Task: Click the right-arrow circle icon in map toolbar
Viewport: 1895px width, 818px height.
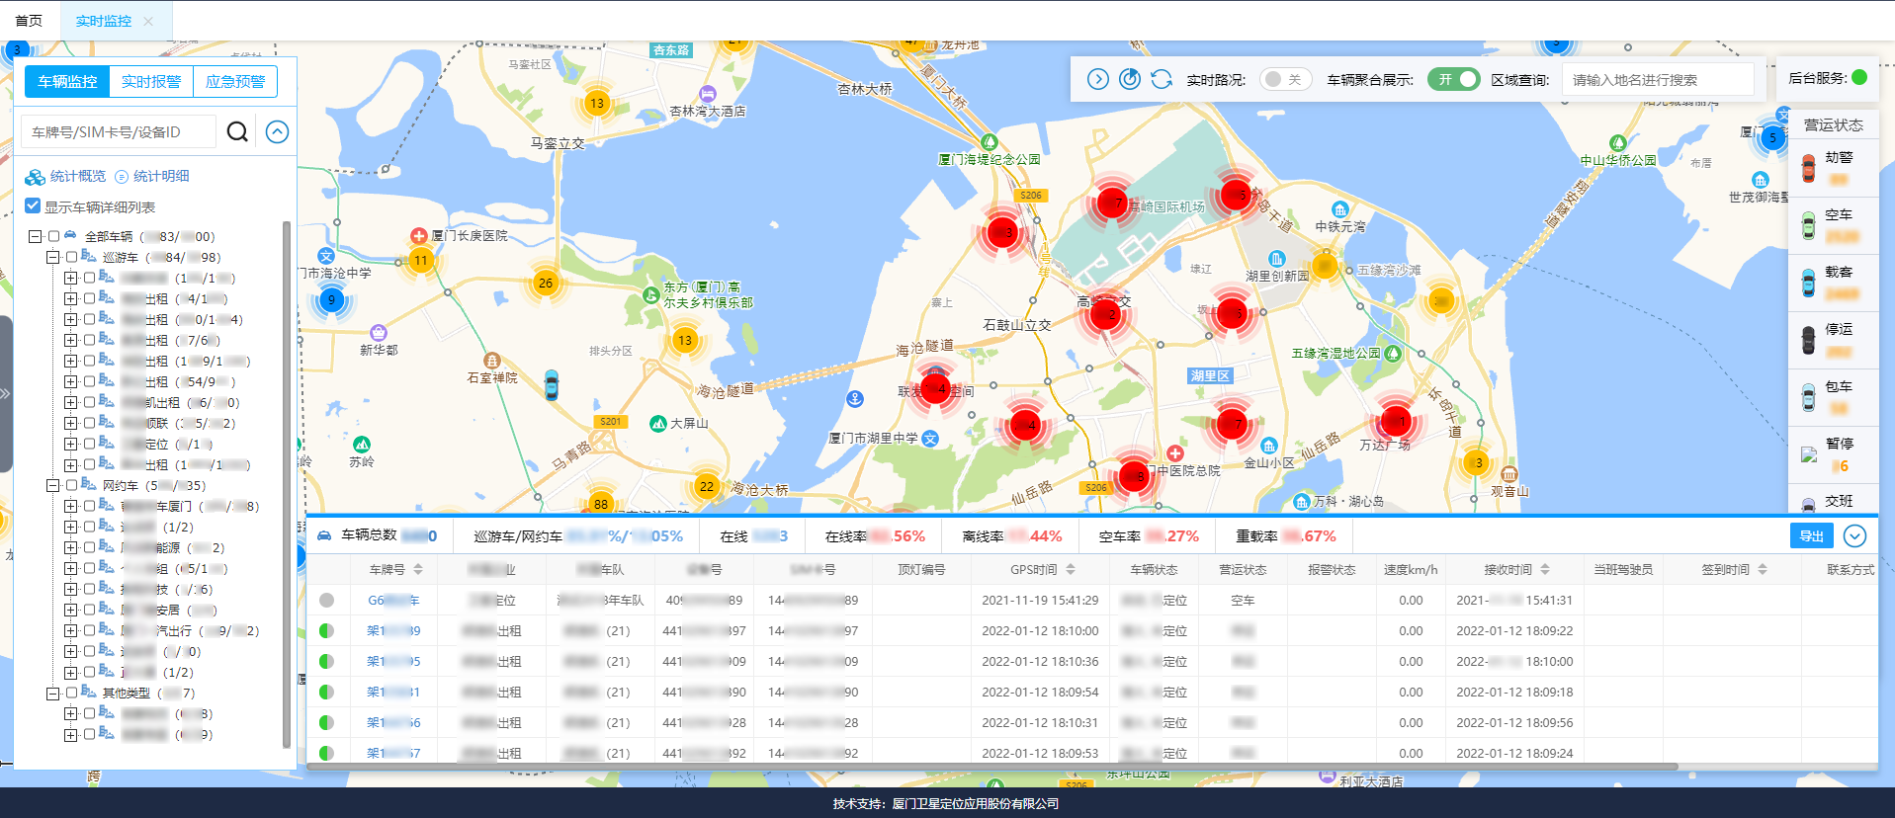Action: point(1097,79)
